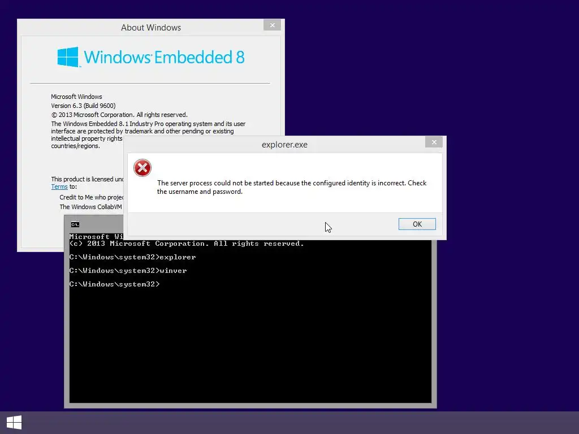Click OK in the explorer.exe error dialog
Screen dimensions: 579x434
tap(417, 224)
